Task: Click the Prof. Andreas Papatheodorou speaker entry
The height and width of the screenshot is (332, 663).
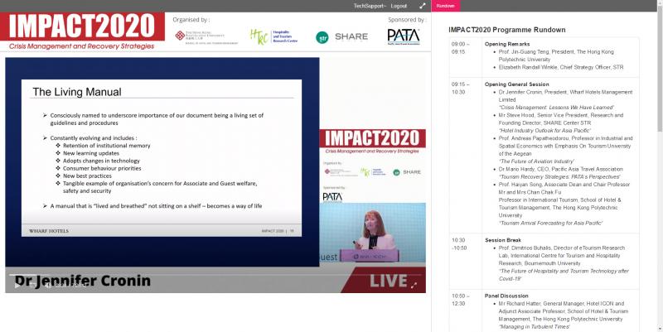Action: tap(565, 147)
